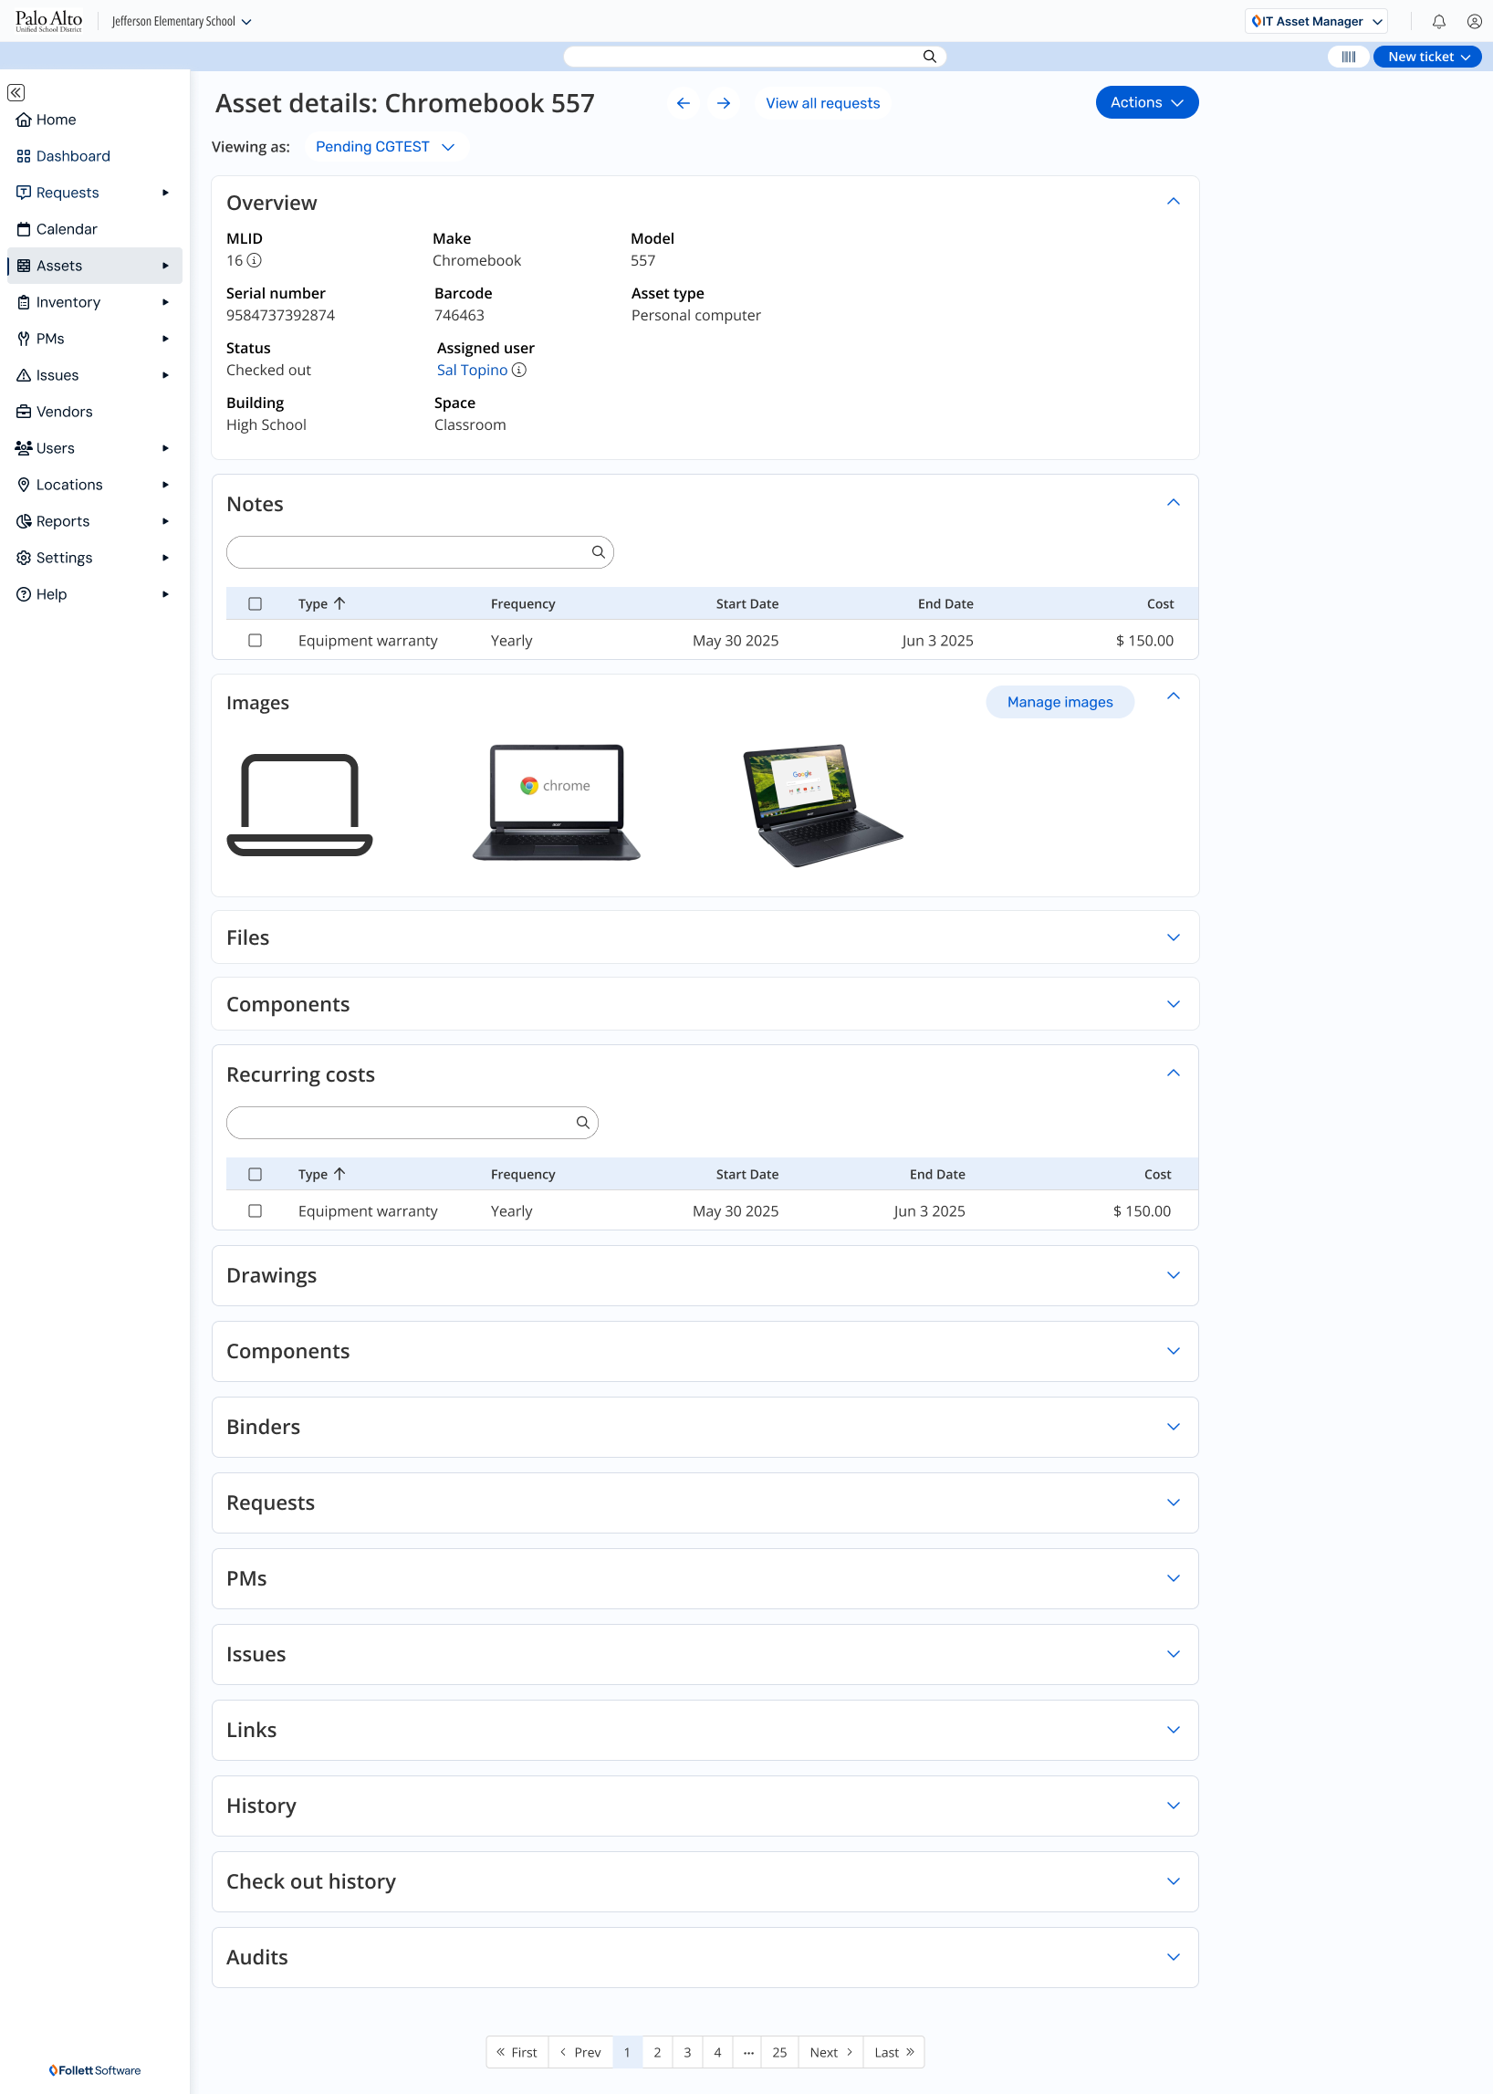Check the Equipment warranty row under Recurring costs
Viewport: 1493px width, 2094px height.
(x=256, y=1211)
